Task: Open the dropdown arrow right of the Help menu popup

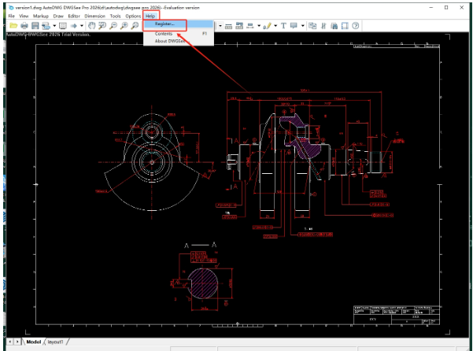Action: click(220, 26)
